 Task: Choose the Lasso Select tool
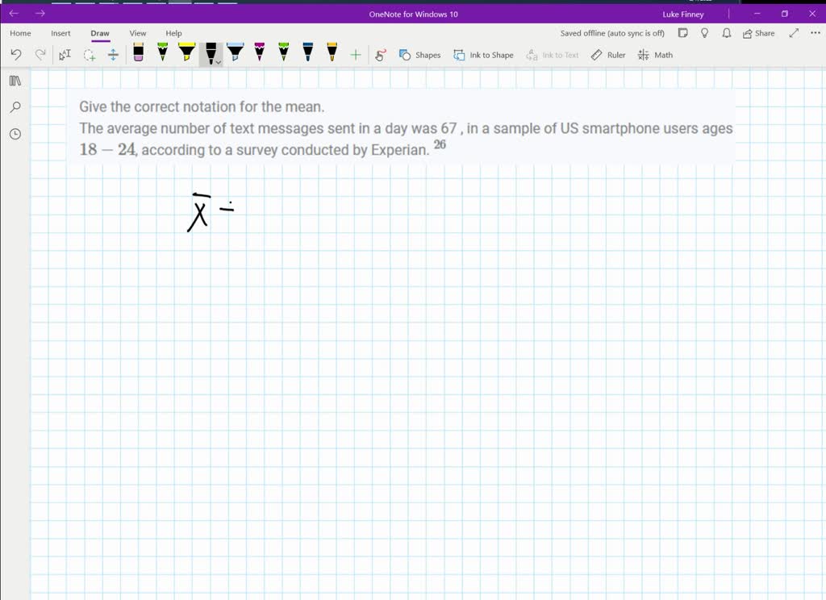coord(90,55)
